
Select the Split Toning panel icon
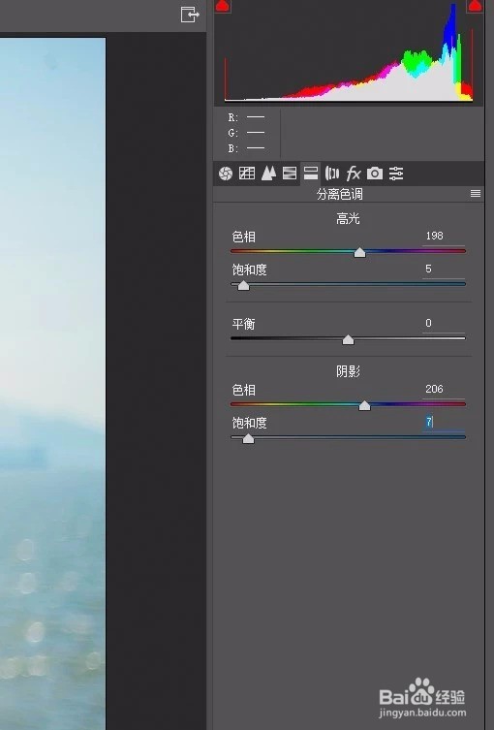pos(311,173)
